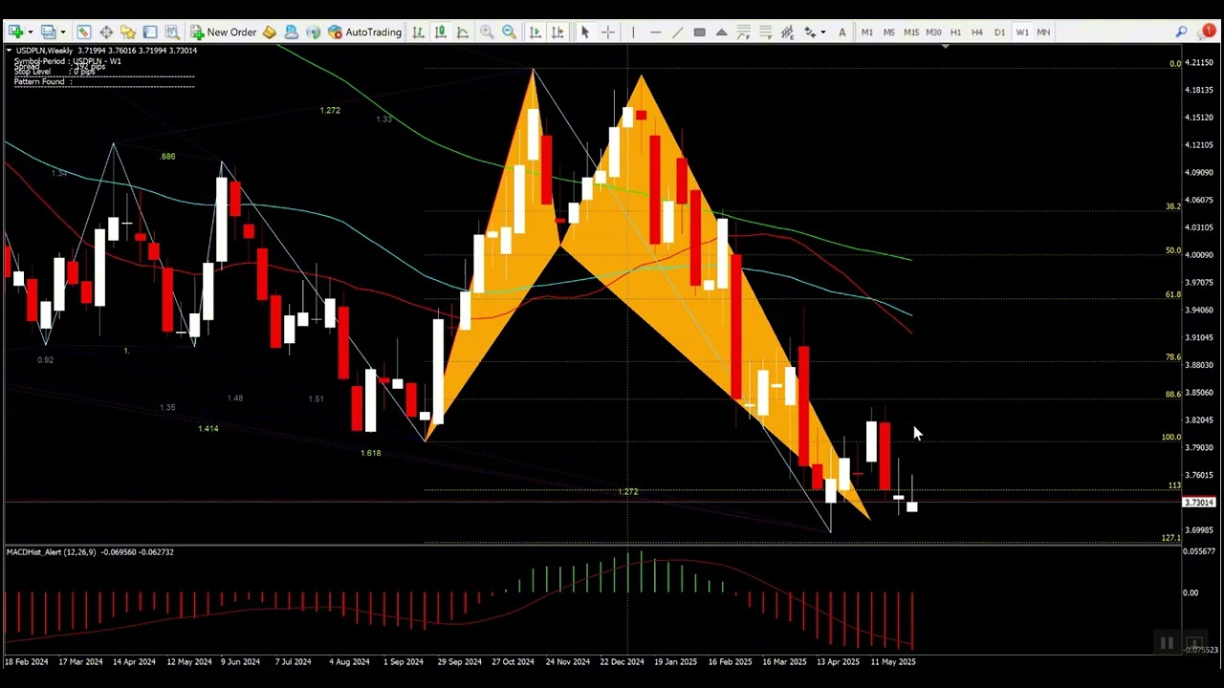
Task: Toggle the Market Watch window icon
Action: coord(84,32)
